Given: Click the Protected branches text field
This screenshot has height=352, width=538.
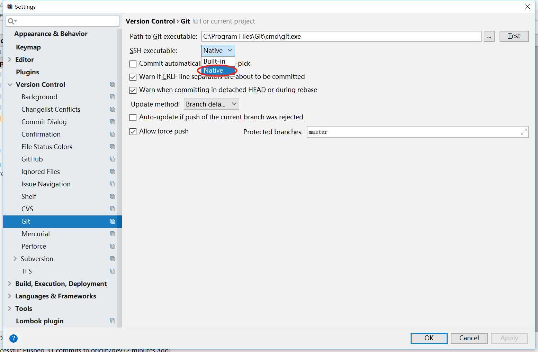Looking at the screenshot, I should tap(418, 132).
